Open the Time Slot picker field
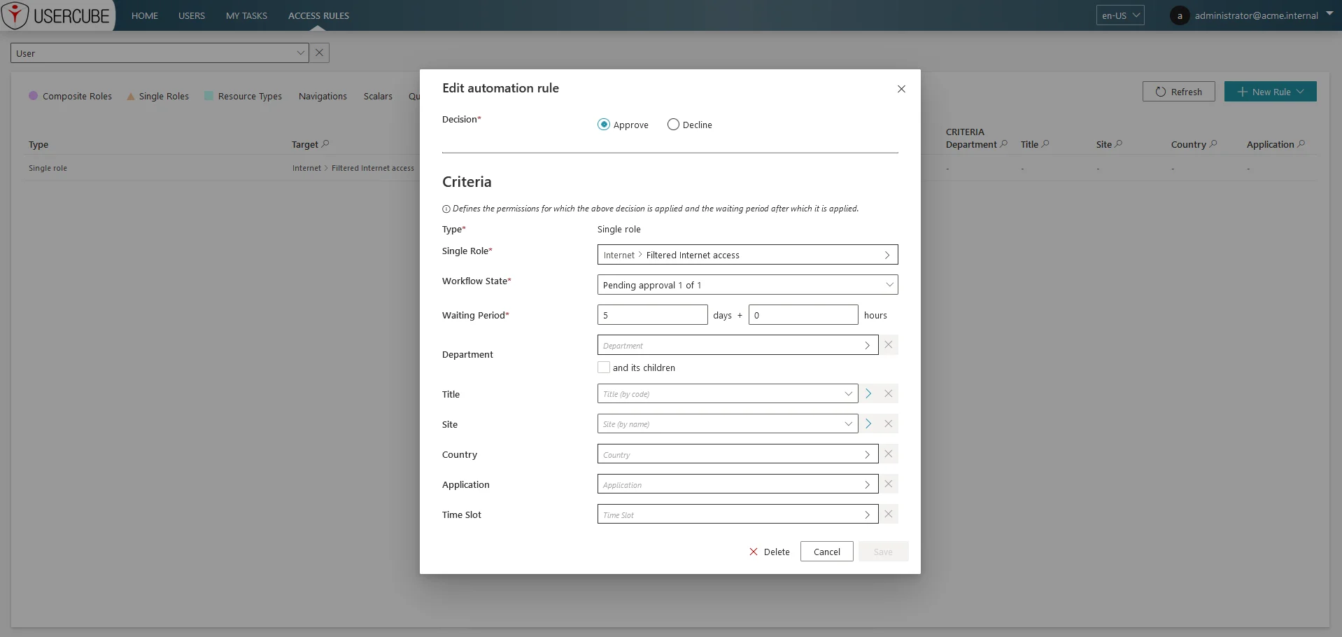The image size is (1342, 637). (x=737, y=514)
